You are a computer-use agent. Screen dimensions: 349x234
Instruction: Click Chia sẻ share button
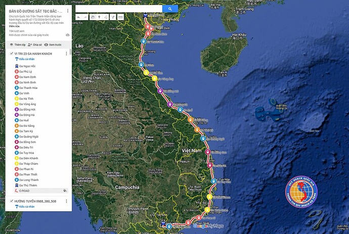coord(35,44)
